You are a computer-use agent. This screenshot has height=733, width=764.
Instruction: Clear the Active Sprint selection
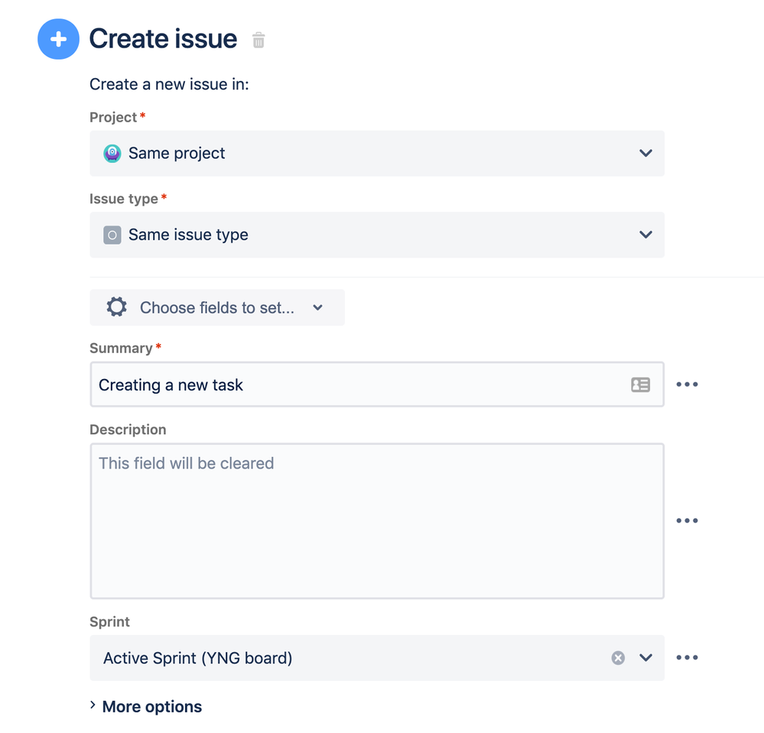pos(618,658)
